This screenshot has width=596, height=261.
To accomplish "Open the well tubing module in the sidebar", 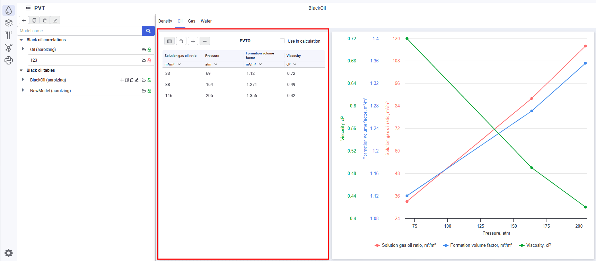I will click(x=9, y=35).
